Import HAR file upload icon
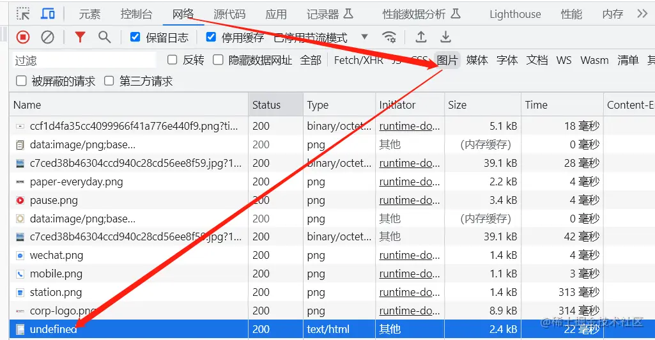This screenshot has width=655, height=340. [x=421, y=37]
